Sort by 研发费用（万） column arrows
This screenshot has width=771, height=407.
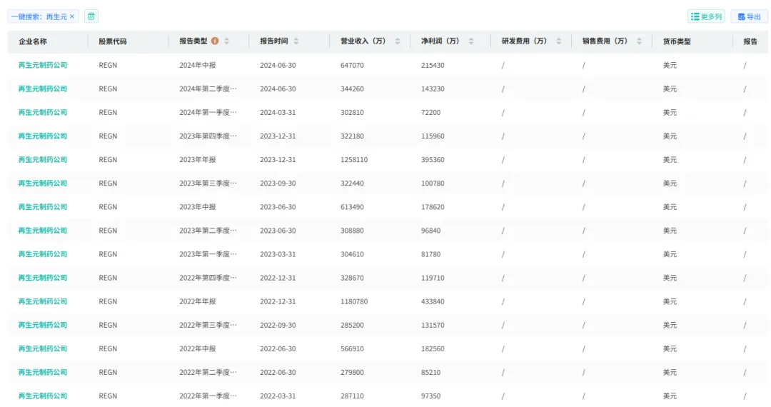pos(558,41)
